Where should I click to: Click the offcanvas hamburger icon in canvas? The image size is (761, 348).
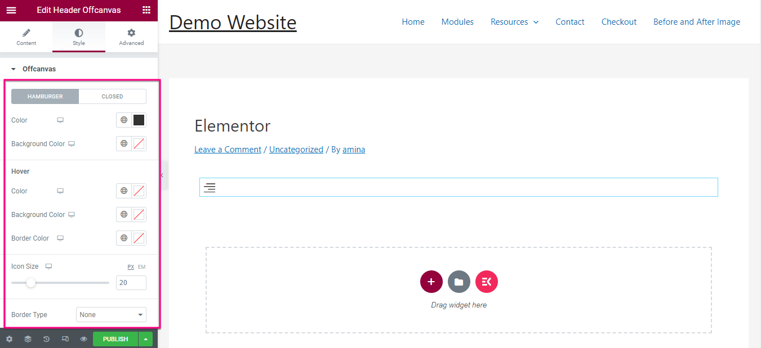pyautogui.click(x=210, y=188)
